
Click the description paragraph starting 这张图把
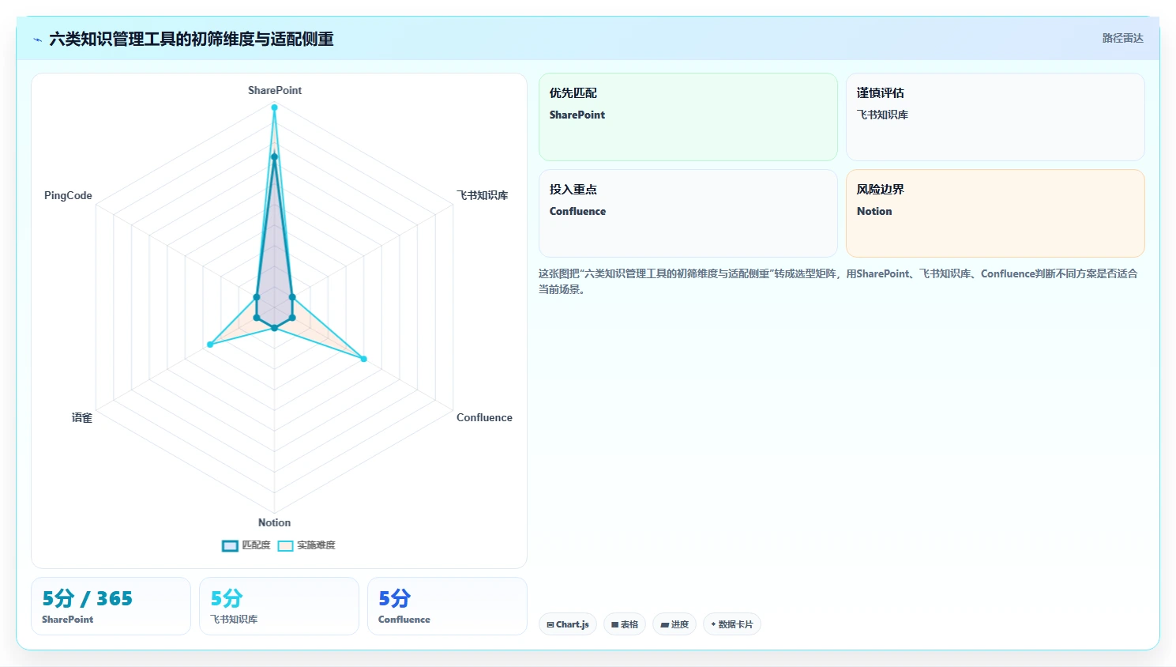click(x=838, y=281)
